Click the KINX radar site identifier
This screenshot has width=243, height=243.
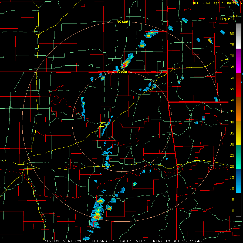(158, 241)
